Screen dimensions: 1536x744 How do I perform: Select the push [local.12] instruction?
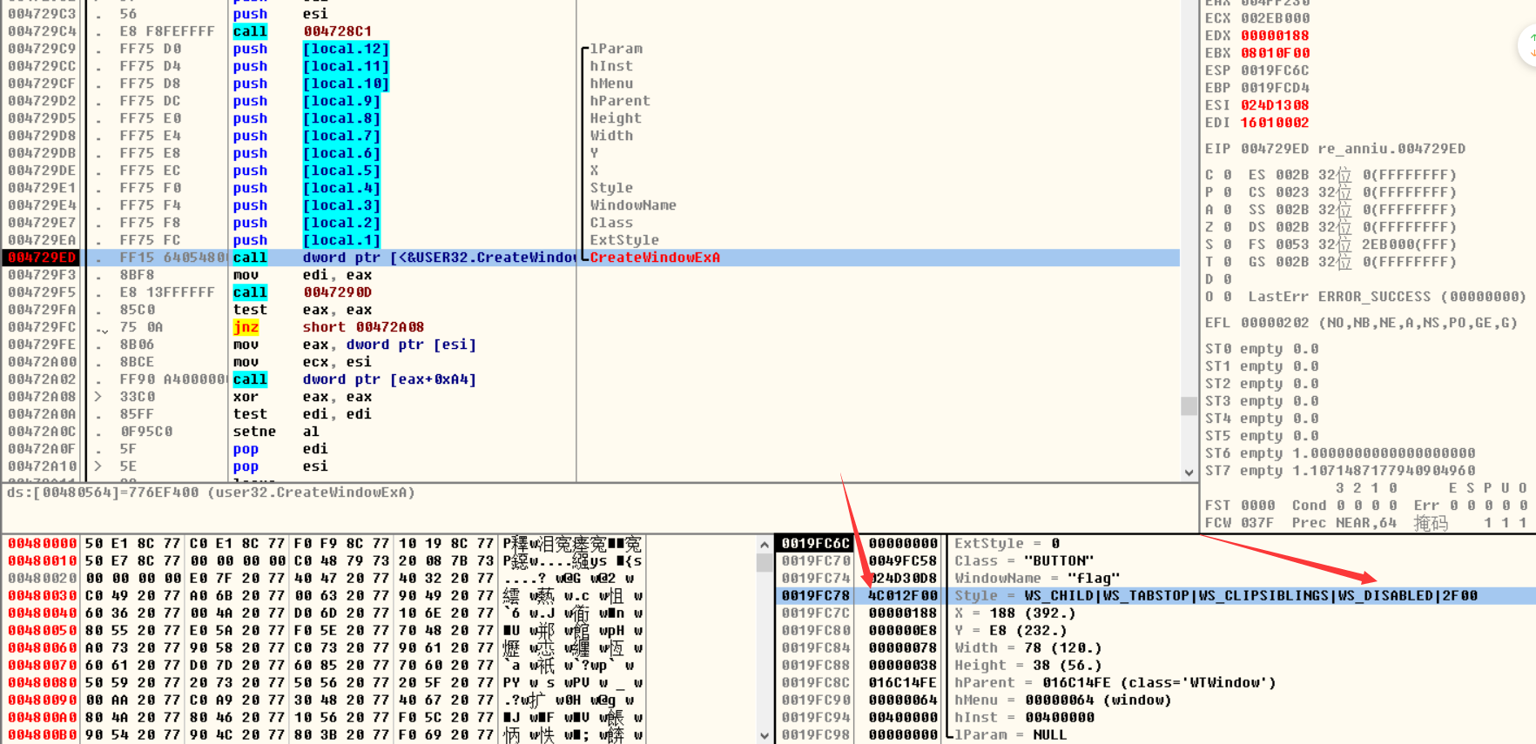click(311, 49)
